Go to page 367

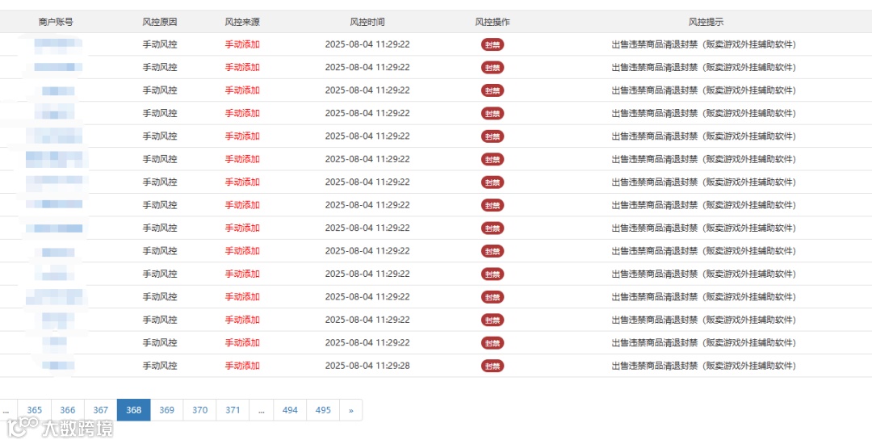[x=101, y=410]
